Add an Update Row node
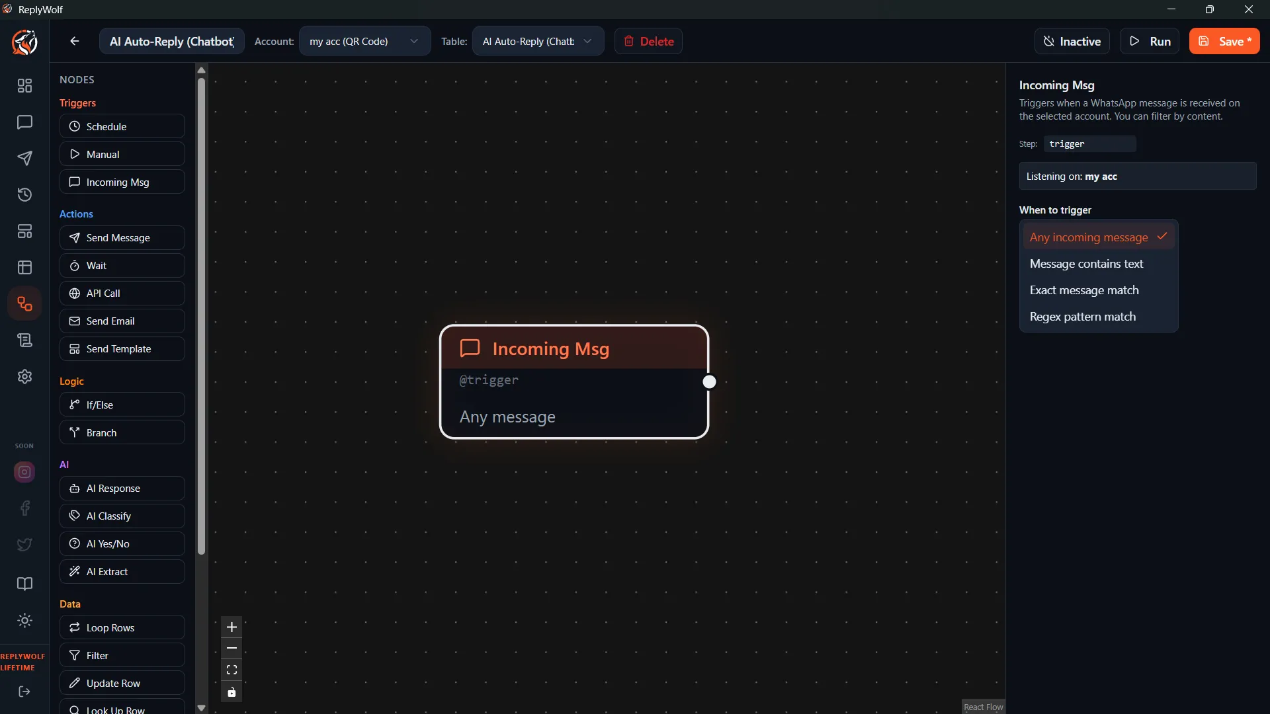Image resolution: width=1270 pixels, height=714 pixels. 122,683
